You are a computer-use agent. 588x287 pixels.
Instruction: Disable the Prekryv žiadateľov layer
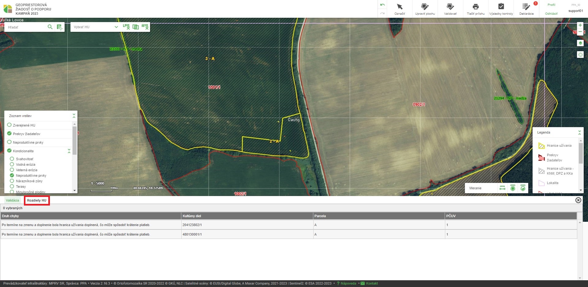(x=9, y=134)
